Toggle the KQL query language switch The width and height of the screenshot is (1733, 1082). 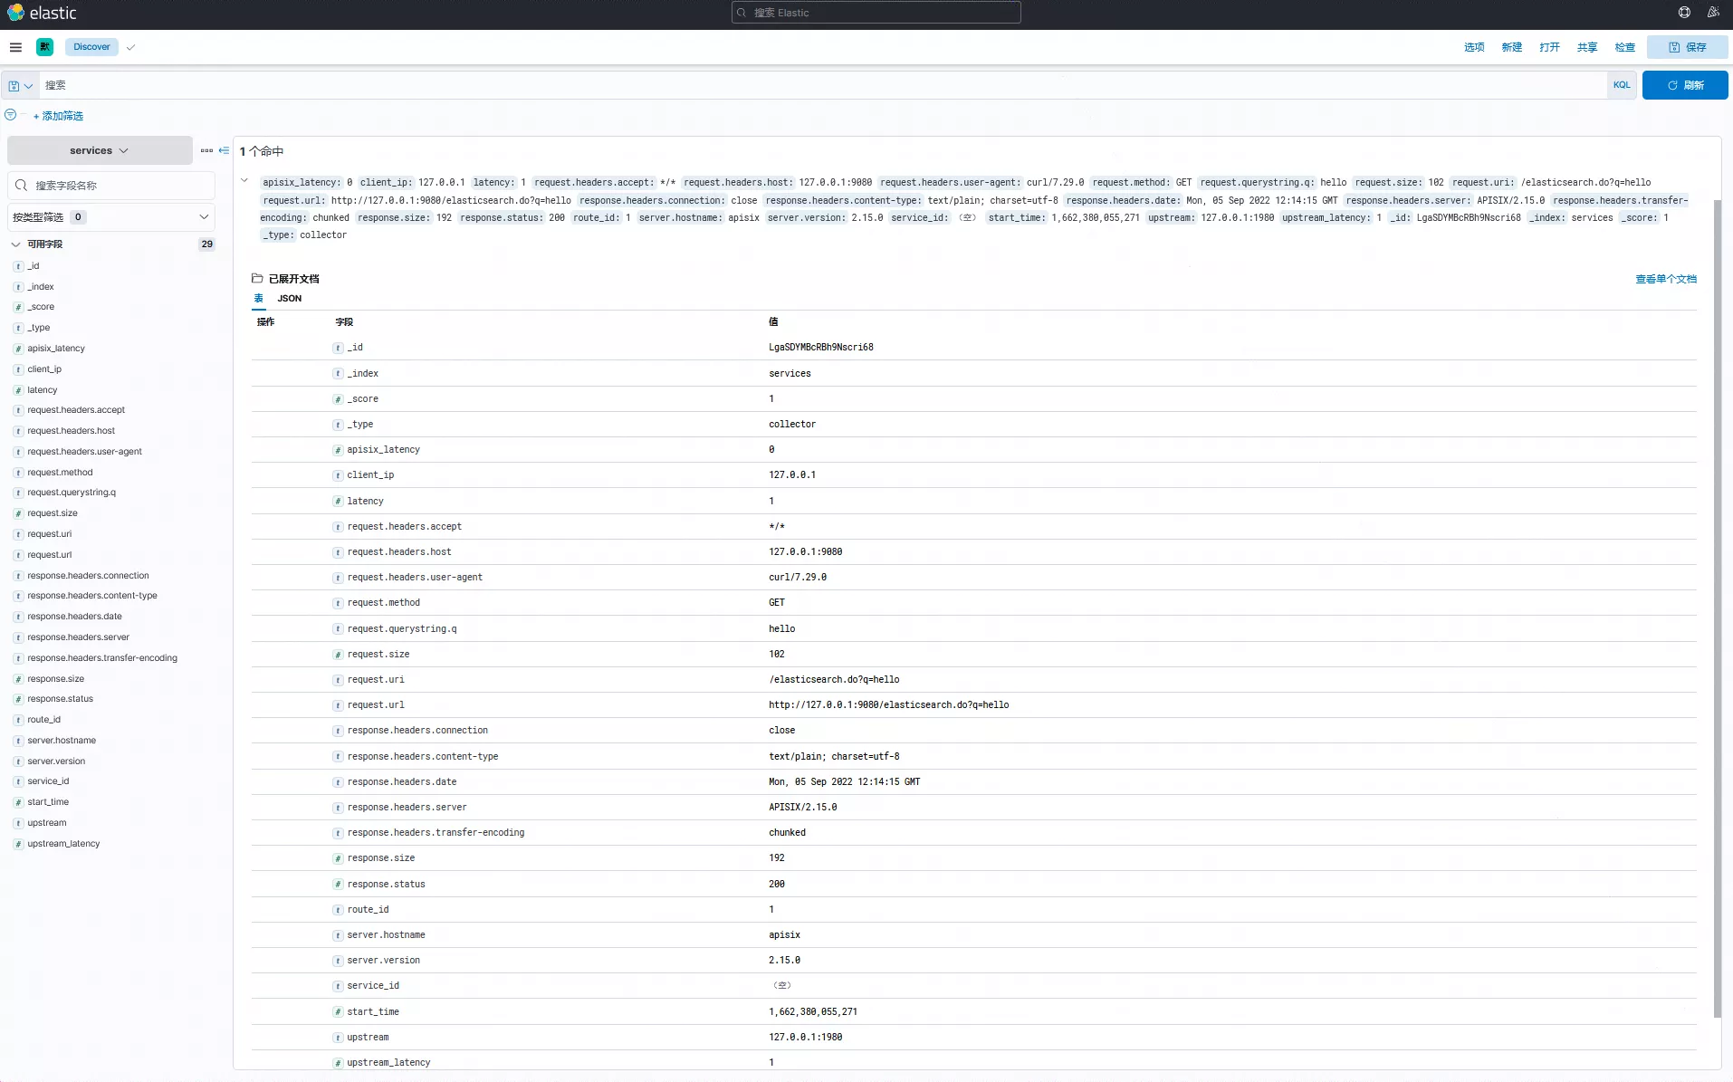click(x=1621, y=85)
